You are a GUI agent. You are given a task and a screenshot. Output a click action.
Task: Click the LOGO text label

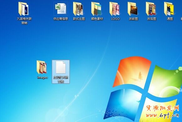115,19
